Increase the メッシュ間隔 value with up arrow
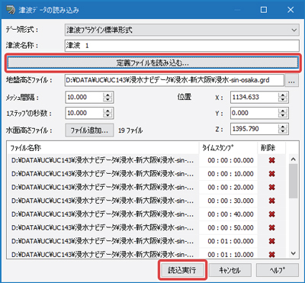 tap(108, 95)
